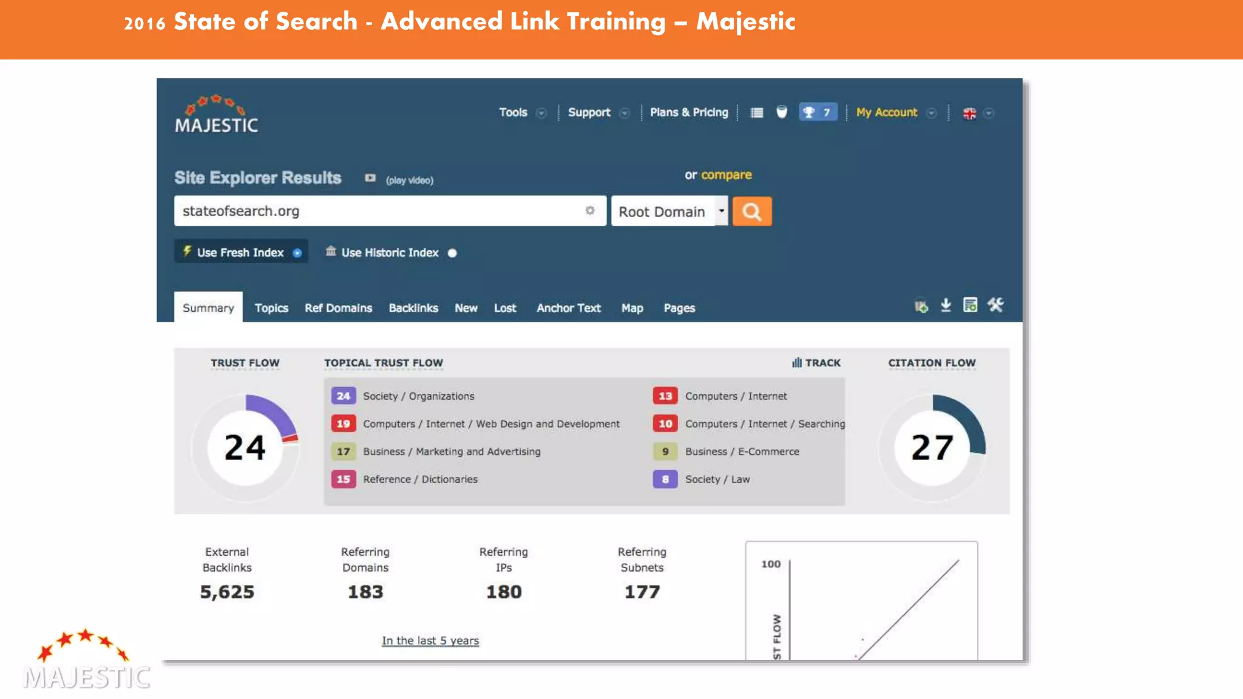Viewport: 1243px width, 699px height.
Task: Select the Use Fresh Index option
Action: coord(242,252)
